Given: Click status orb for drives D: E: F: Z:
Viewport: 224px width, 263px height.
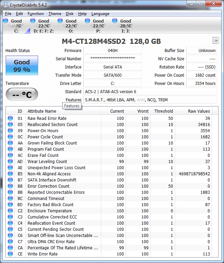Looking at the screenshot, I should pos(33,21).
